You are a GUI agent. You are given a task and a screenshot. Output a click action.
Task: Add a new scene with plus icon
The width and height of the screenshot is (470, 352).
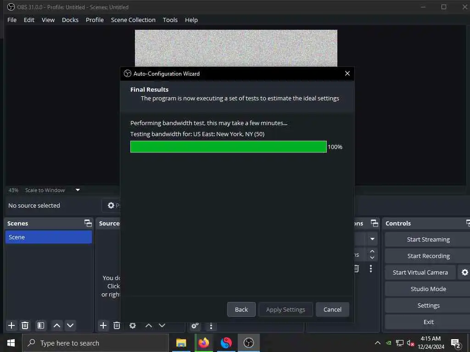click(x=11, y=325)
